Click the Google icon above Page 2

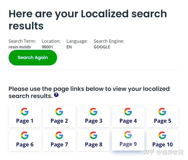(x=59, y=112)
